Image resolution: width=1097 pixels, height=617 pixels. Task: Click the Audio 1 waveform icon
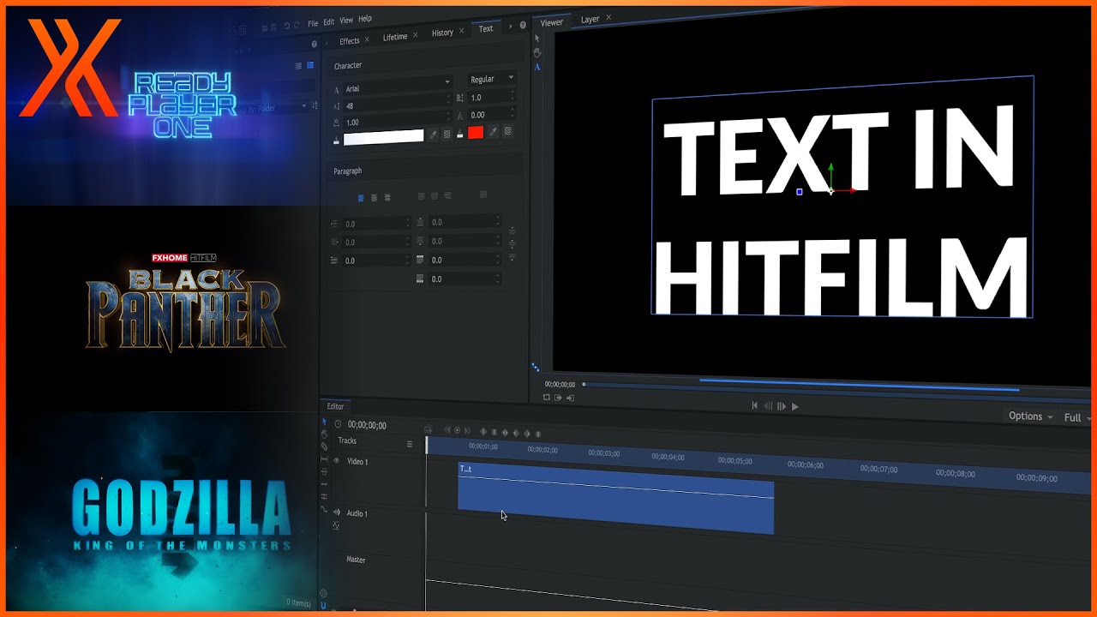pyautogui.click(x=336, y=525)
